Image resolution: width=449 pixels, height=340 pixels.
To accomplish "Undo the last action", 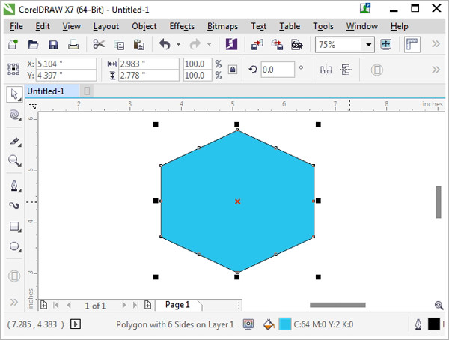I will pyautogui.click(x=165, y=44).
